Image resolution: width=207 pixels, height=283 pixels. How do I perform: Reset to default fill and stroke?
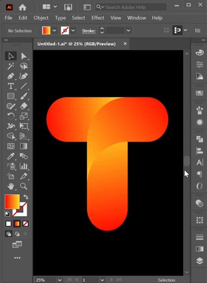(7, 214)
